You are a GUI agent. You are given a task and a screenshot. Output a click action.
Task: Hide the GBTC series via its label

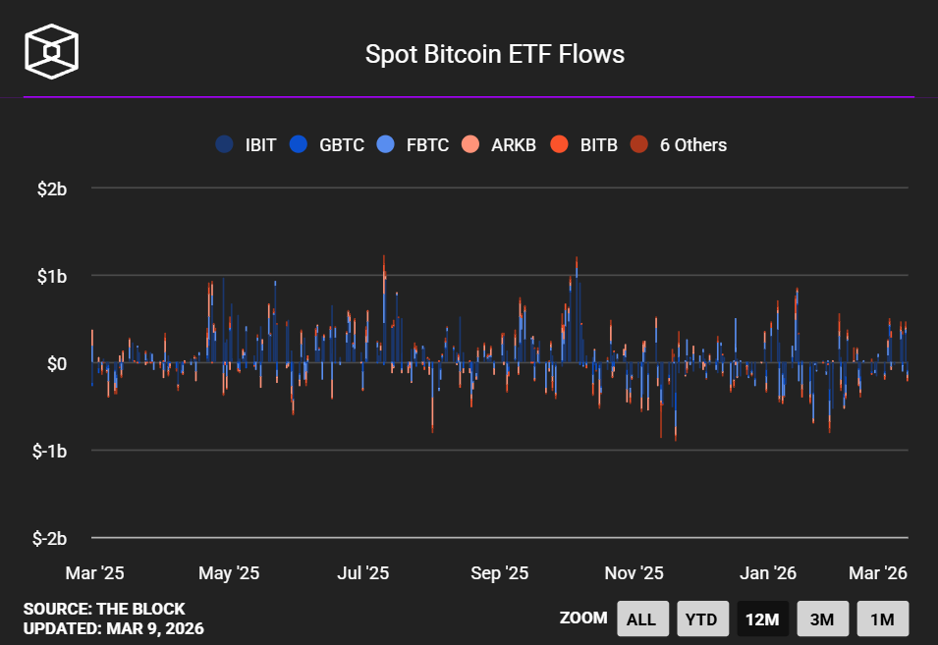tap(341, 145)
